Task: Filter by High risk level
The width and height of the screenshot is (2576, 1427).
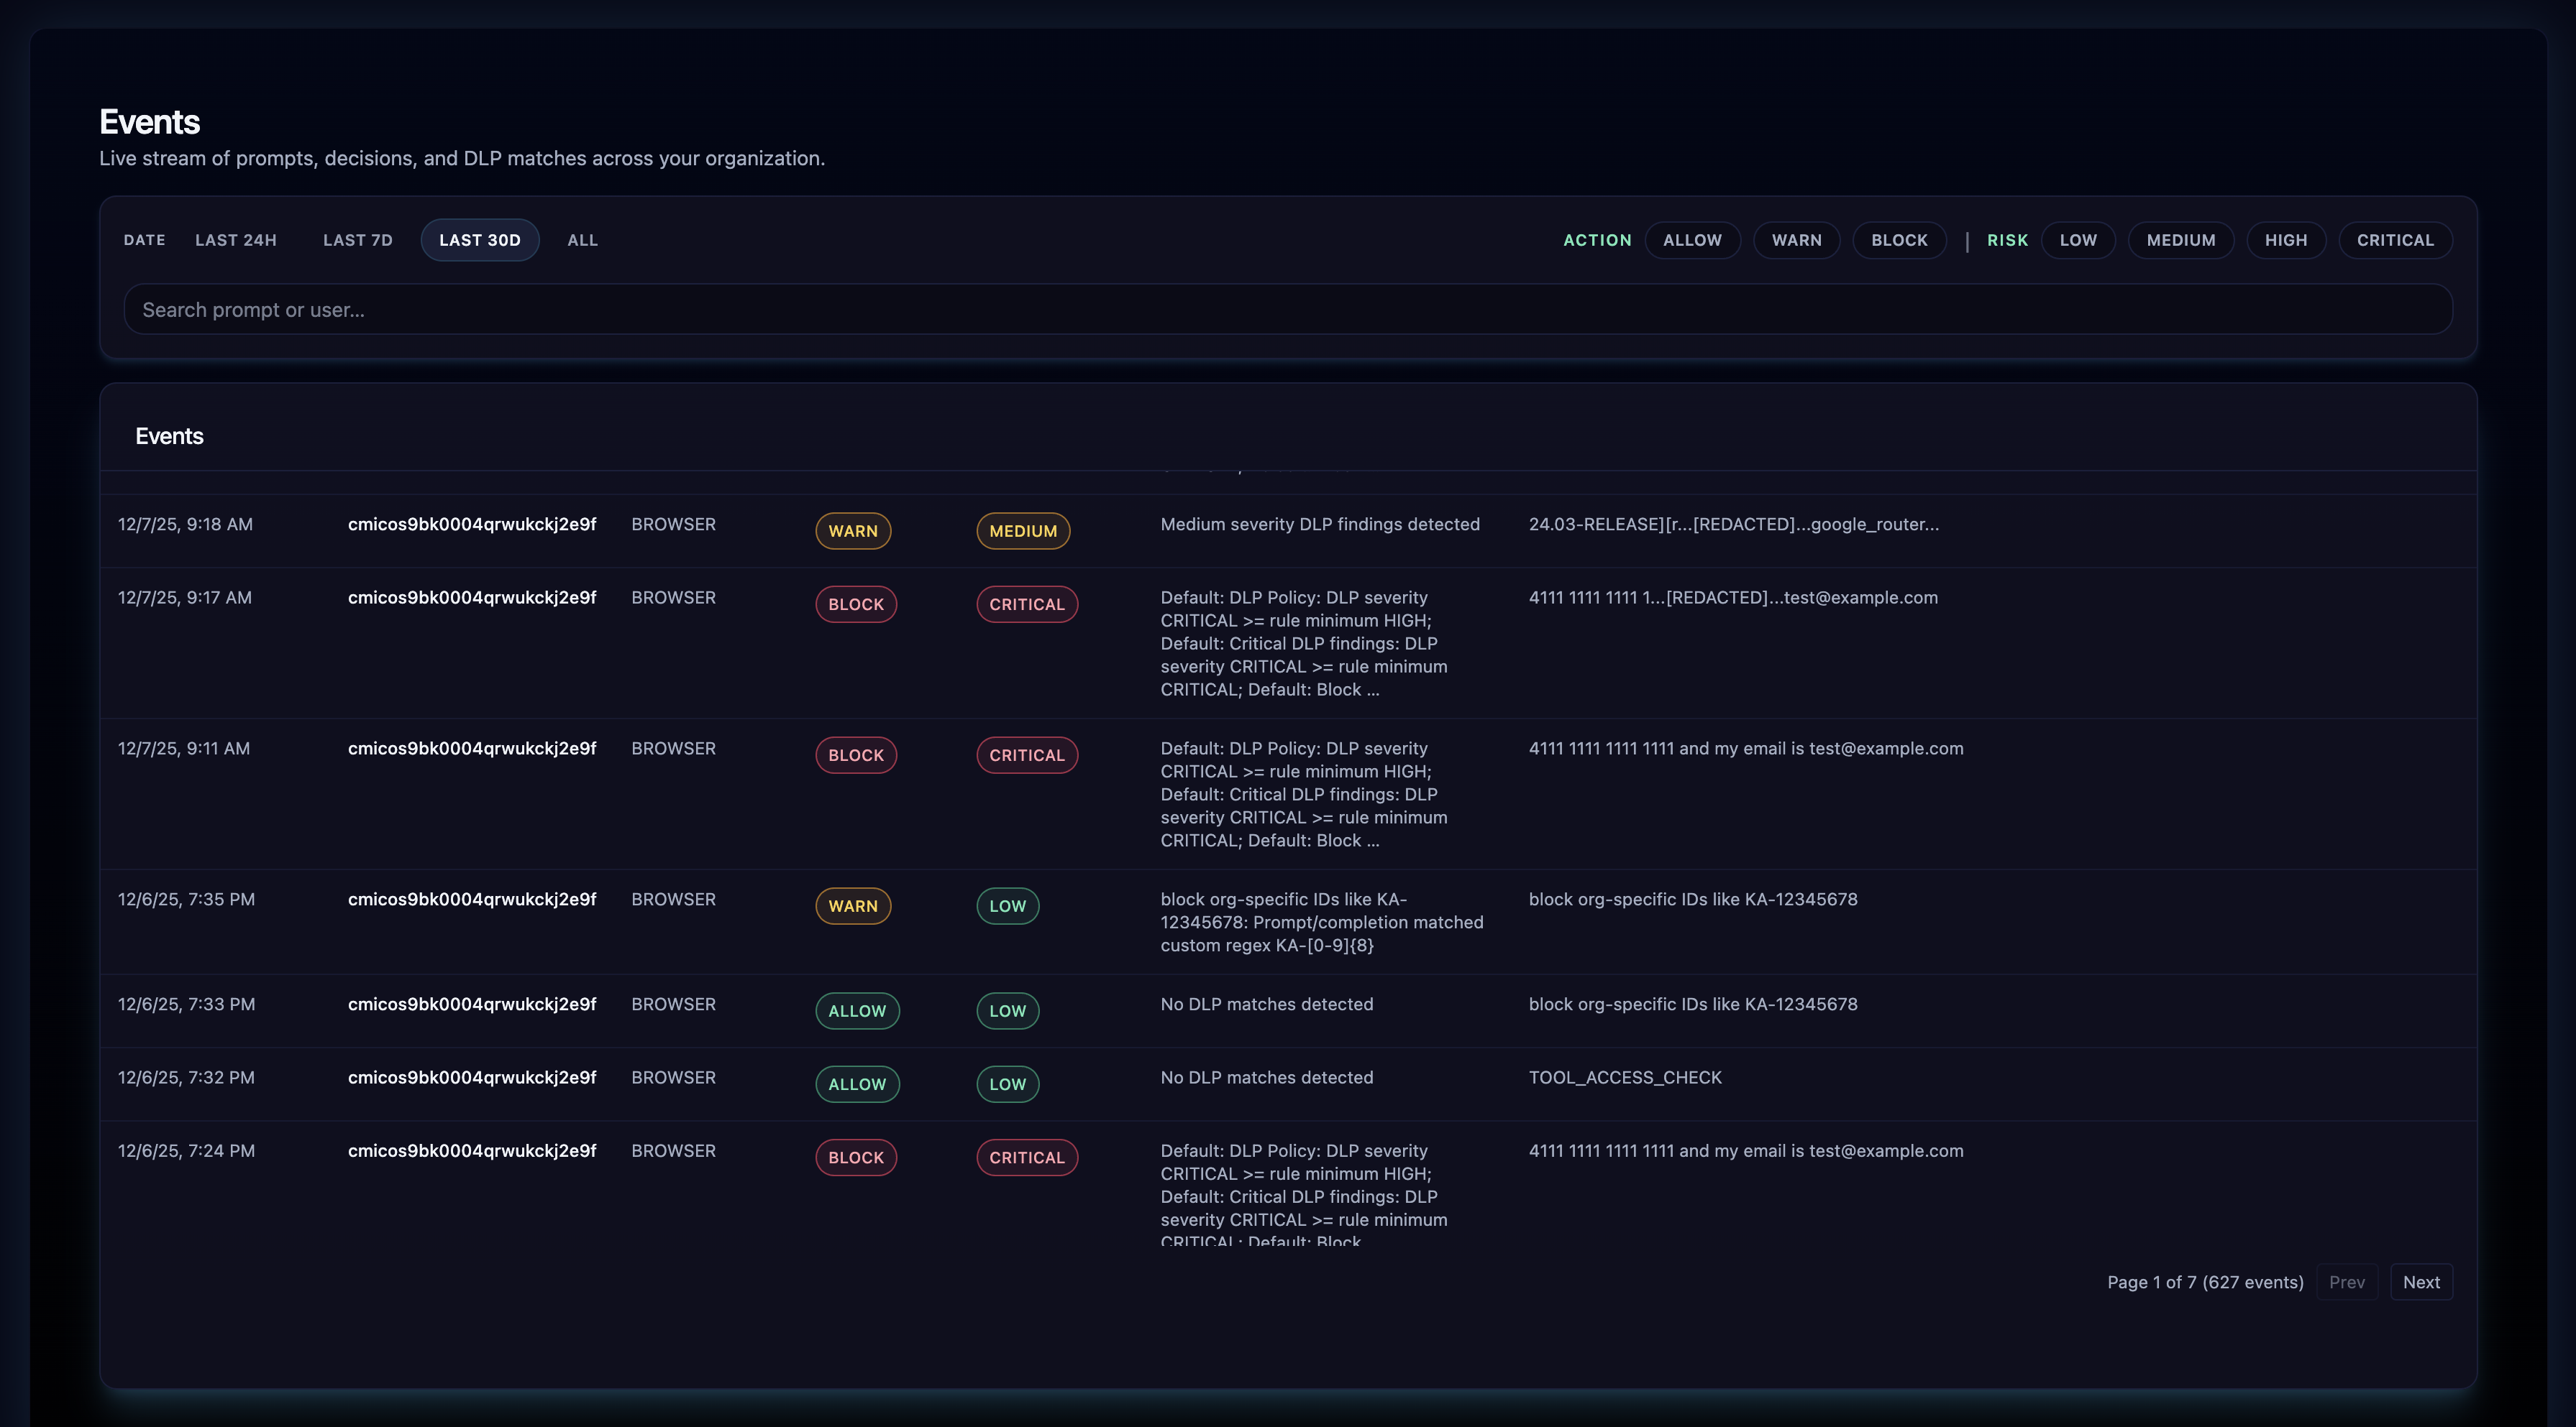Action: [x=2287, y=240]
